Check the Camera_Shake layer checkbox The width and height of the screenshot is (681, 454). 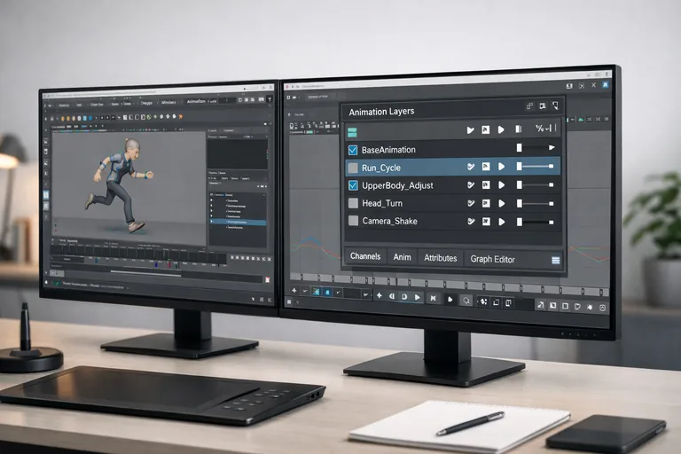click(353, 221)
